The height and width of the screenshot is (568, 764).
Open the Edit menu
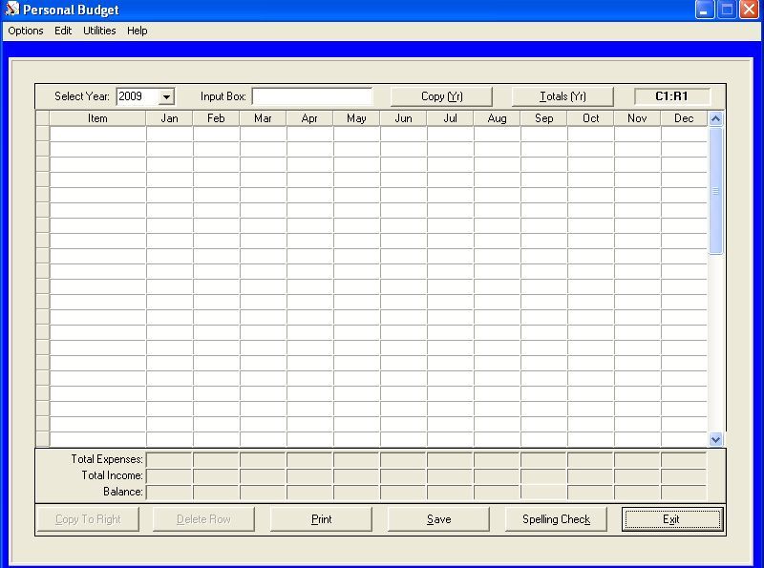62,30
